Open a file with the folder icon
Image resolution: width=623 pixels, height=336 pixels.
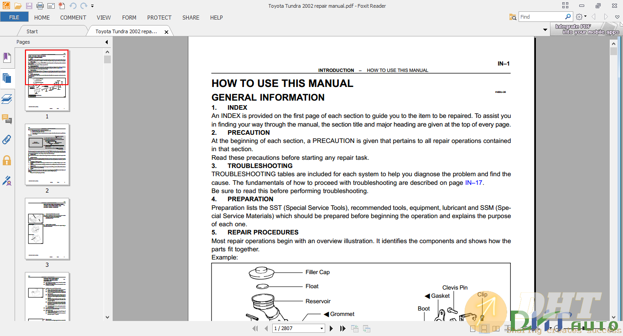18,6
